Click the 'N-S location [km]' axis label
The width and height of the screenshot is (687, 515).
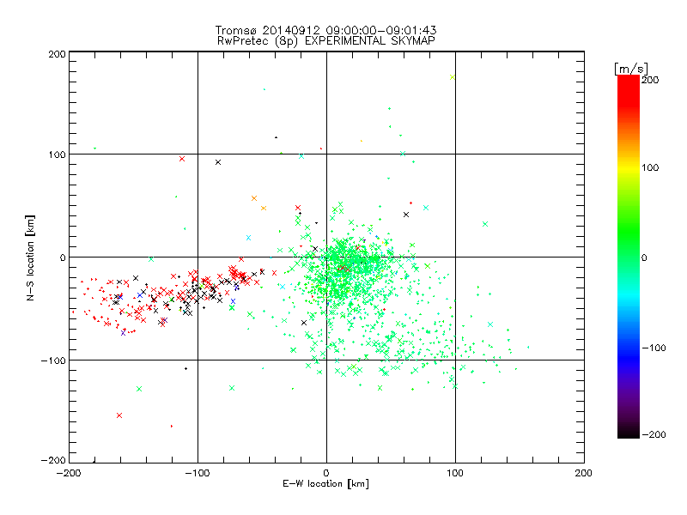pos(30,257)
